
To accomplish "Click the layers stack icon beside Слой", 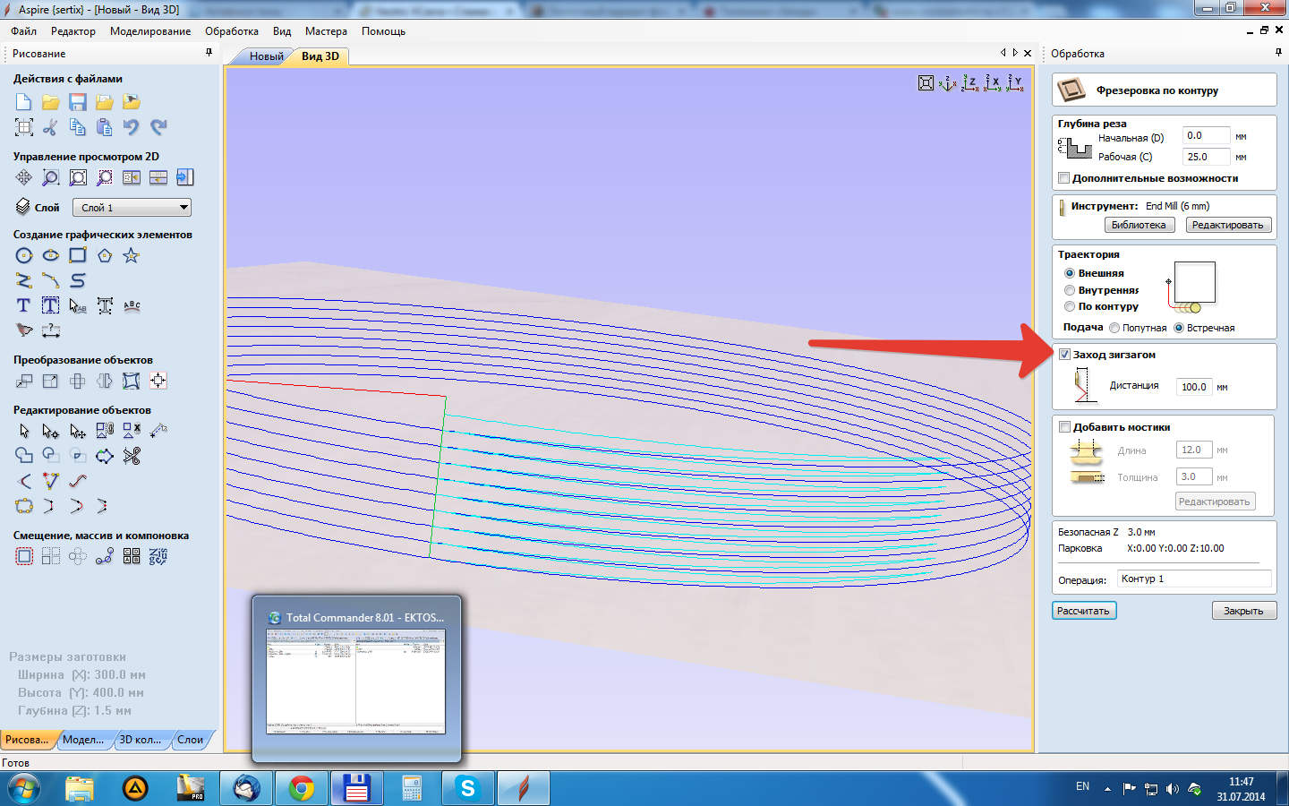I will coord(23,207).
